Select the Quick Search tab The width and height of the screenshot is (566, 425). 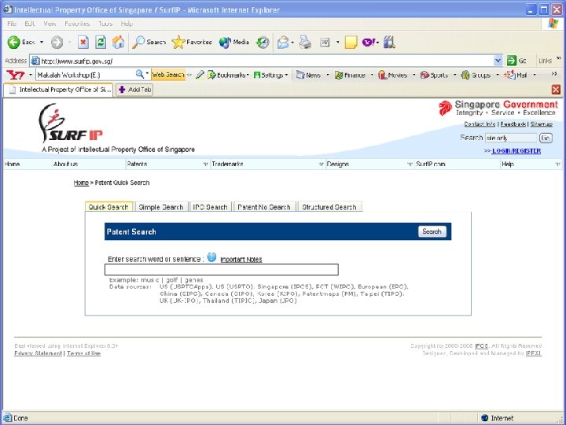coord(108,207)
